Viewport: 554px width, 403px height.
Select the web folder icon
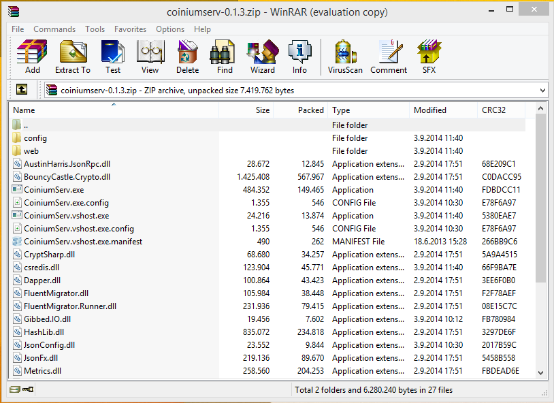click(x=16, y=151)
